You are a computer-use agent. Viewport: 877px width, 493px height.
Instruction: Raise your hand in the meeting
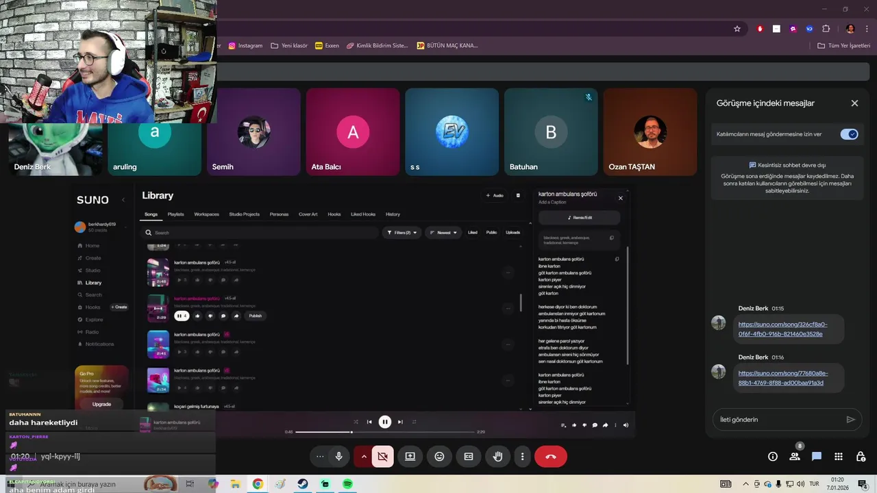[498, 457]
